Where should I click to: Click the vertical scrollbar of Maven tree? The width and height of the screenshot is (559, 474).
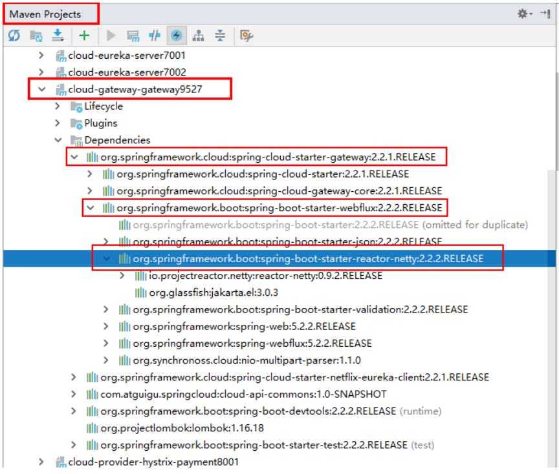coord(553,319)
